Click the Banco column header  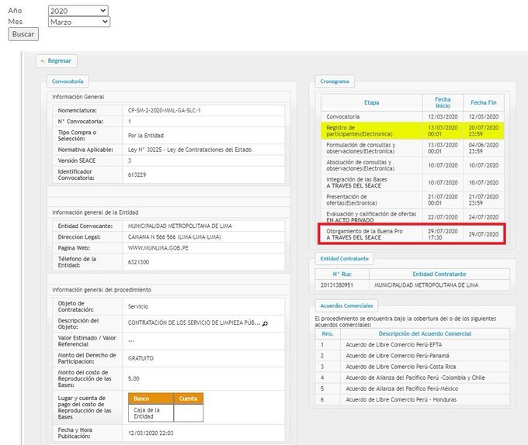pos(151,398)
